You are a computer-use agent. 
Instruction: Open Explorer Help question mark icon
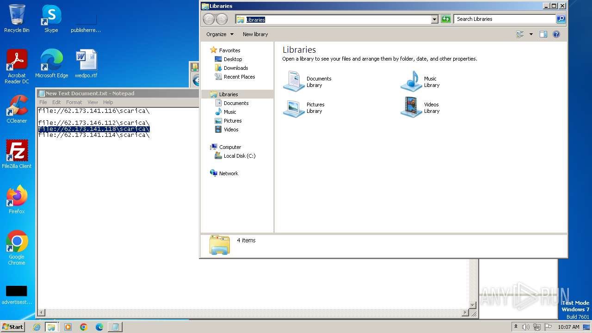click(556, 34)
